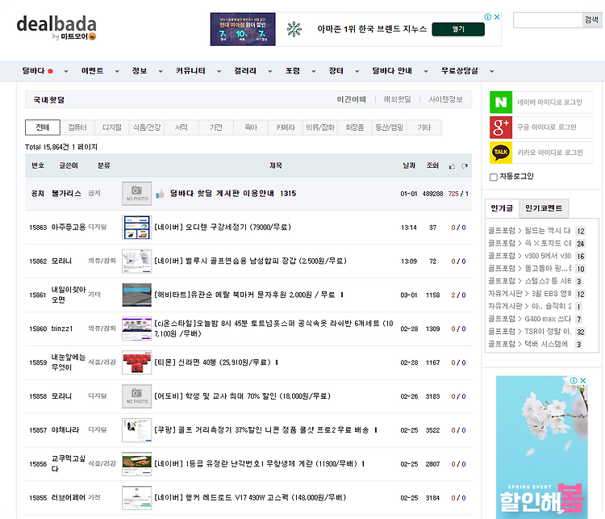
Task: Open thumbnail of post 15863 오디렌 구강세정기
Action: tap(137, 228)
